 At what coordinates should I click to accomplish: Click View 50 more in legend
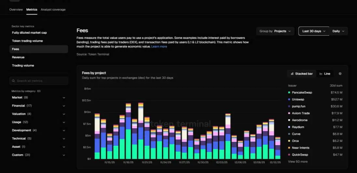[x=298, y=162]
